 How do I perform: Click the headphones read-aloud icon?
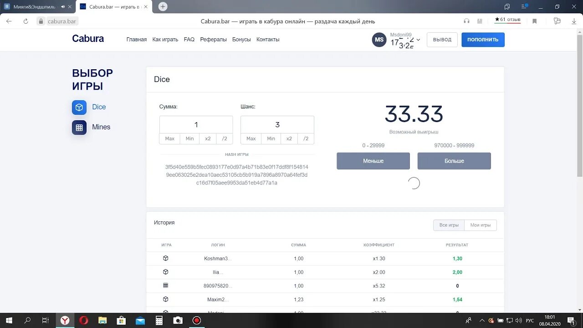(466, 21)
